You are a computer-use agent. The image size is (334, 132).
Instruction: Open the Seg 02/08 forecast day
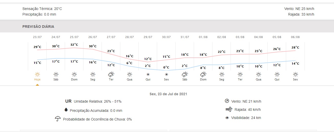pyautogui.click(x=222, y=58)
